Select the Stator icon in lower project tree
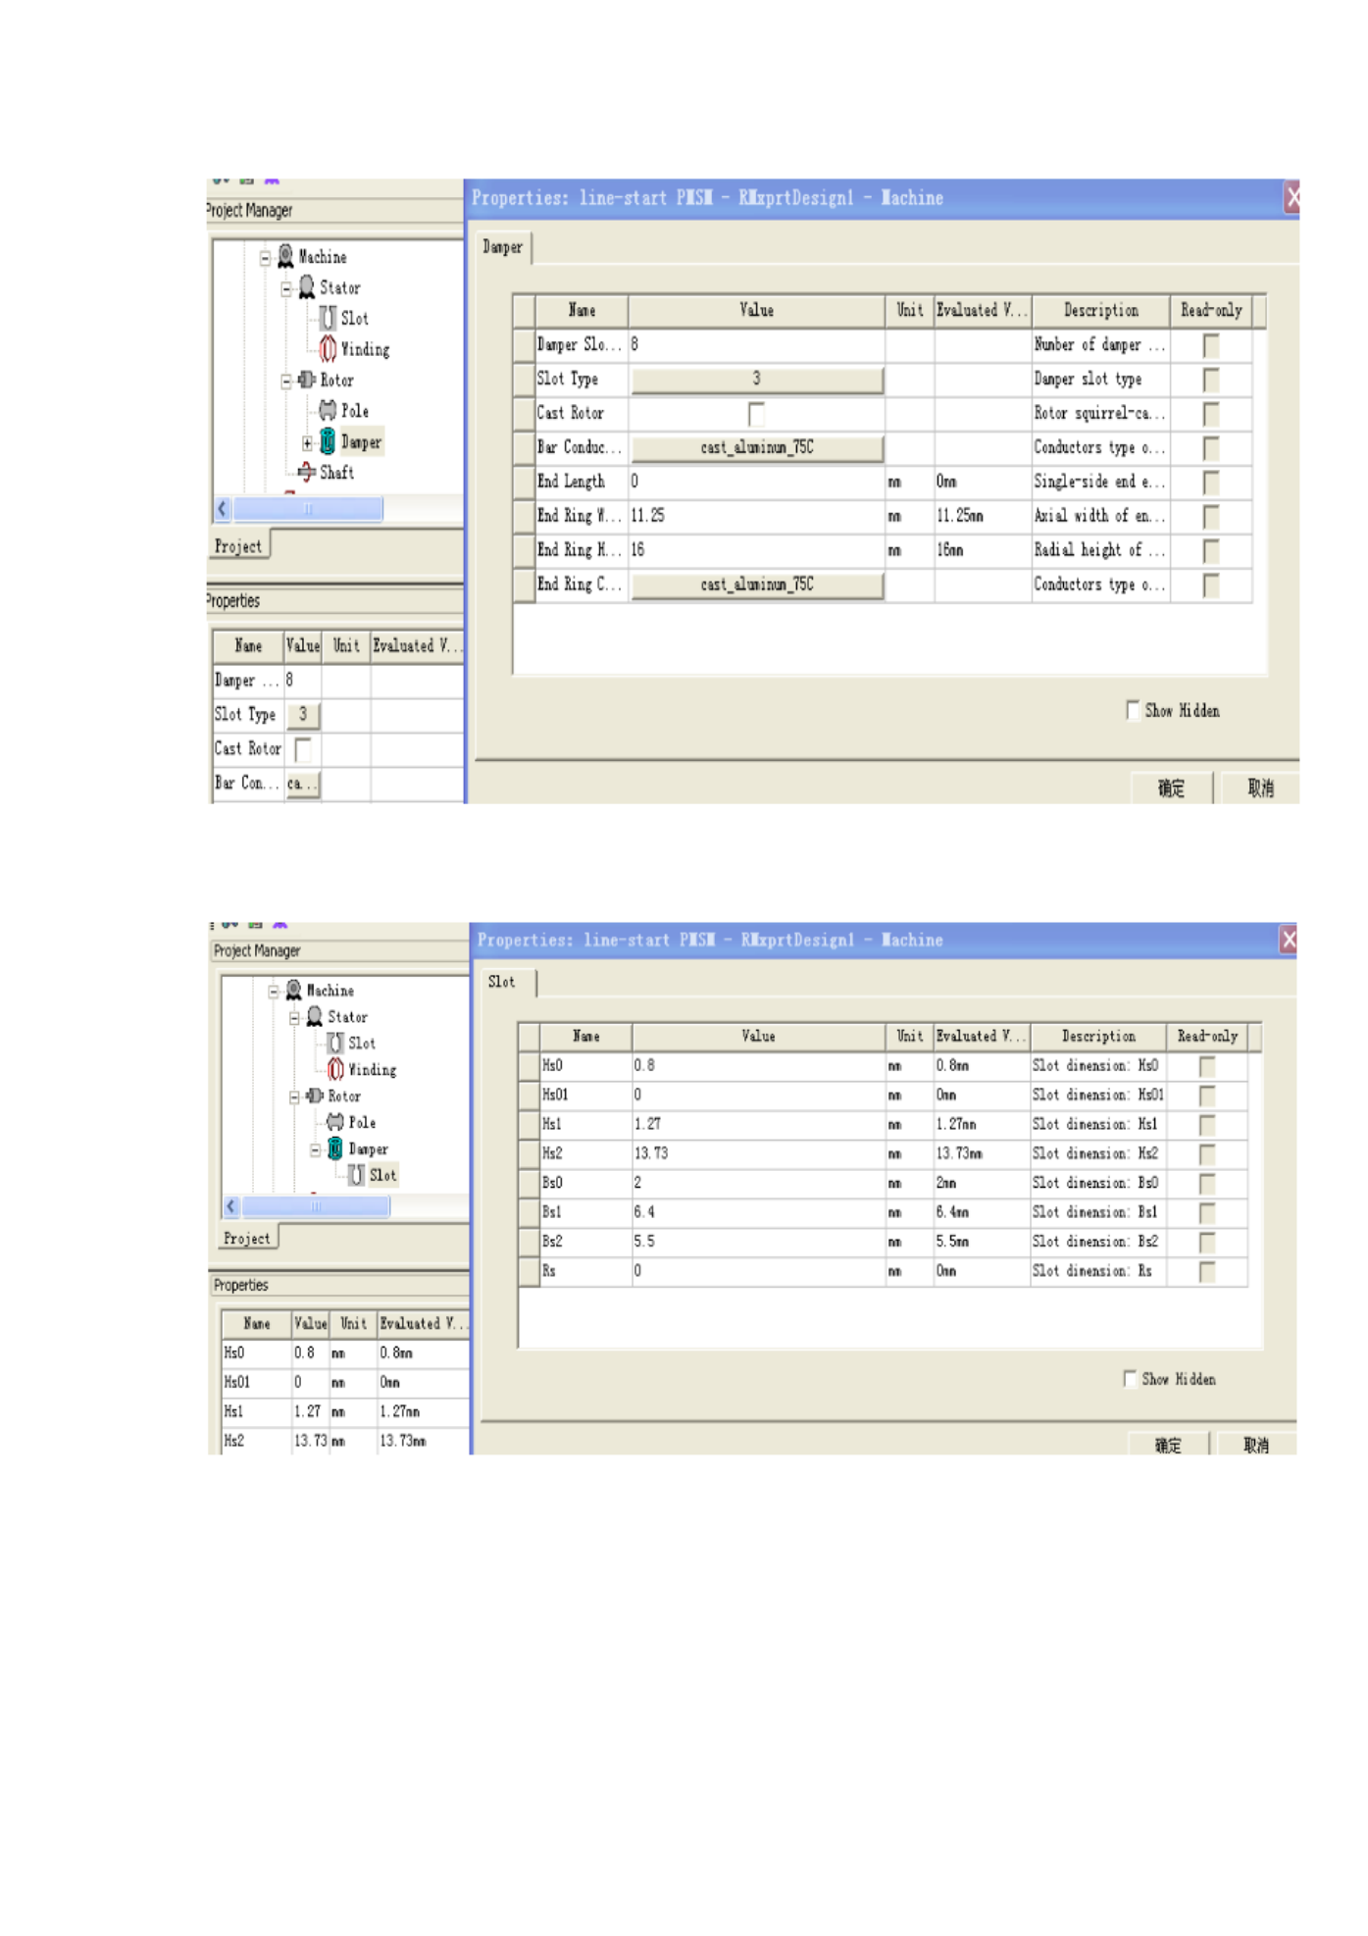1368x1936 pixels. 314,1016
